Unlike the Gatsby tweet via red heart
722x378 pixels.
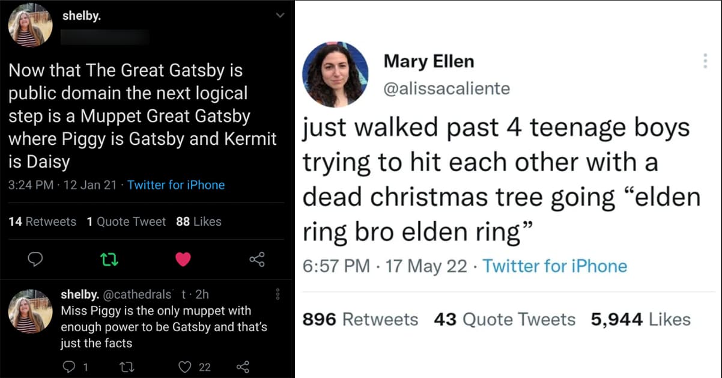[x=183, y=259]
